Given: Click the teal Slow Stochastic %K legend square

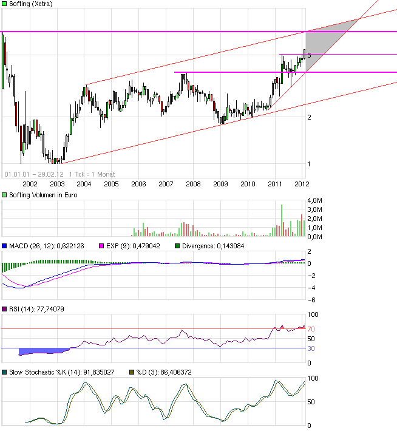Looking at the screenshot, I should [x=4, y=372].
